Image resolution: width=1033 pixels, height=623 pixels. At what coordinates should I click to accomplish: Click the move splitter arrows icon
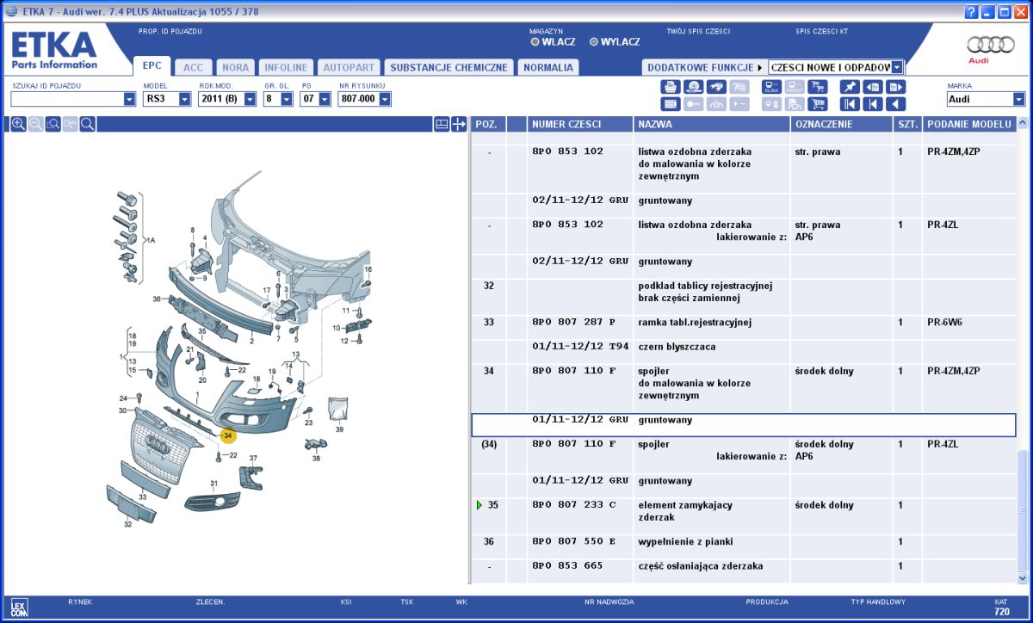459,124
